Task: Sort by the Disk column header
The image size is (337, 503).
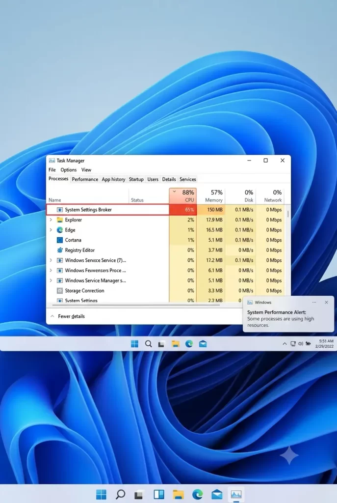Action: pos(240,196)
